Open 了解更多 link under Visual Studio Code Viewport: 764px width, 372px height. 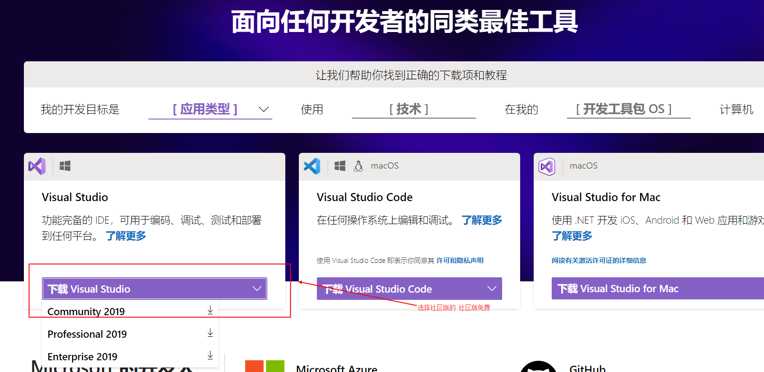tap(482, 220)
